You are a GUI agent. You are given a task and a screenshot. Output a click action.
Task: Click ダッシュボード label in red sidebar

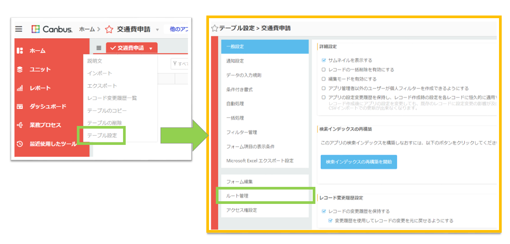point(48,107)
